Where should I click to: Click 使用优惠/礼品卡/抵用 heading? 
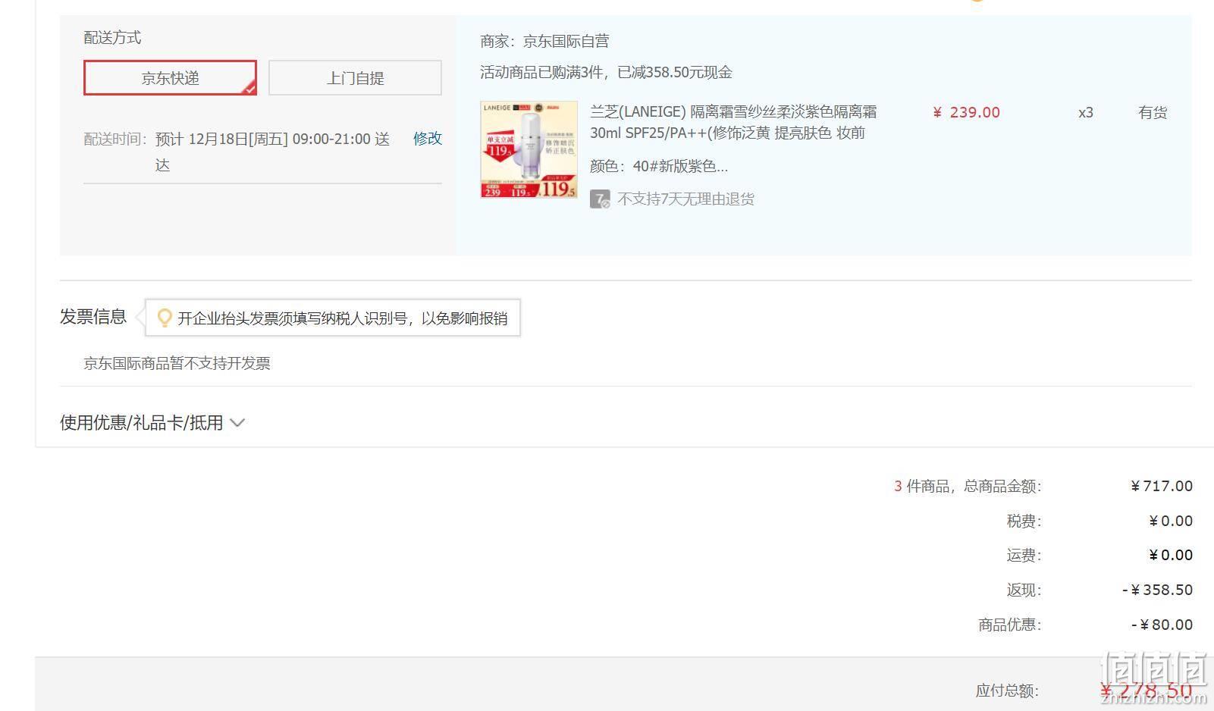(x=142, y=423)
